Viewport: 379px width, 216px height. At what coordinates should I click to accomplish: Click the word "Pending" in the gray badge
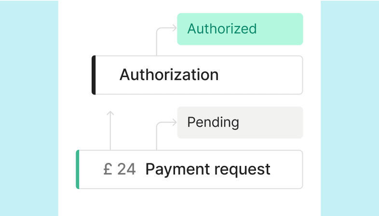[213, 122]
